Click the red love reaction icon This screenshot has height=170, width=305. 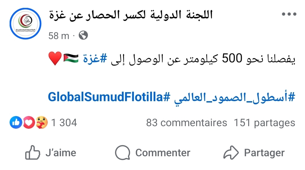pyautogui.click(x=29, y=123)
